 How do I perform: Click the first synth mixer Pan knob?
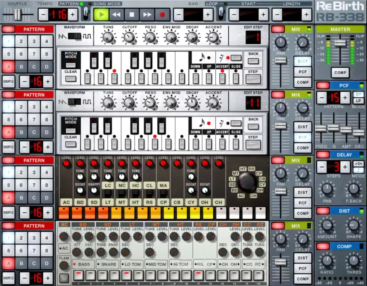click(281, 42)
